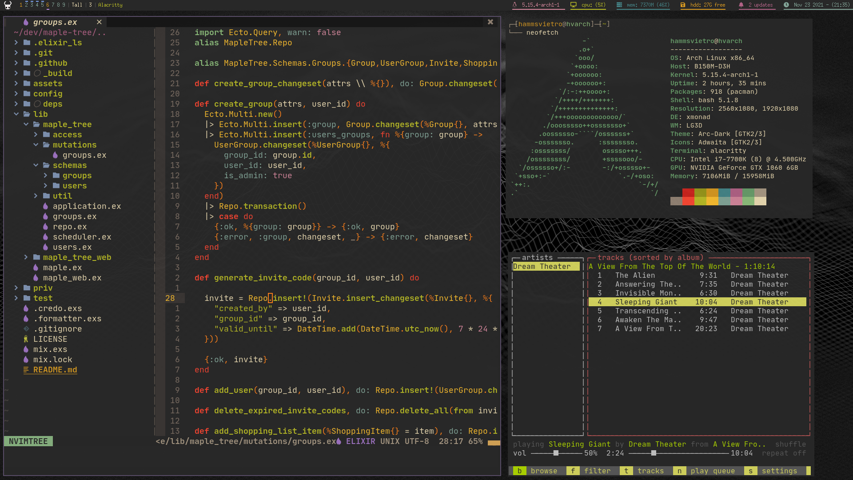This screenshot has height=480, width=853.
Task: Expand the _build folder
Action: [x=16, y=73]
